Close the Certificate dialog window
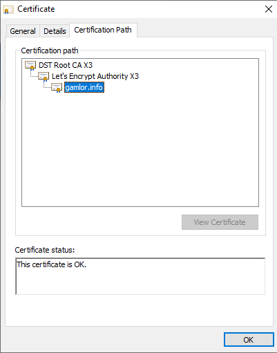Viewport: 277px width, 353px height. click(269, 9)
